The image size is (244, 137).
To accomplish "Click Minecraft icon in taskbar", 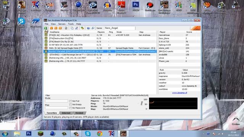I will click(40, 134).
